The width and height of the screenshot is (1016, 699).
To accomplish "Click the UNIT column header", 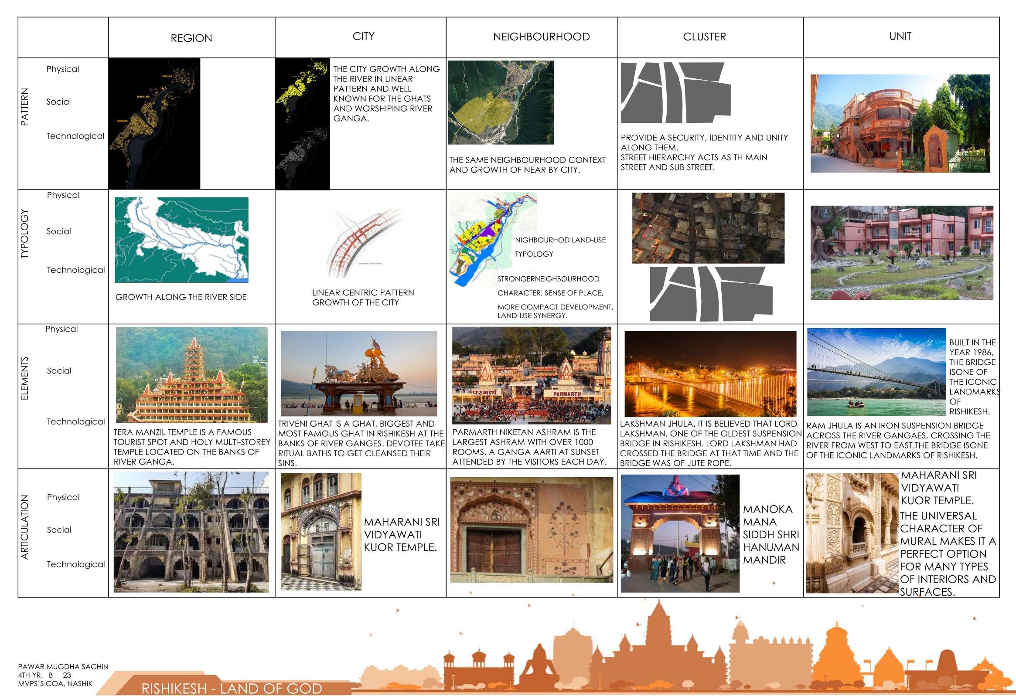I will click(x=900, y=36).
